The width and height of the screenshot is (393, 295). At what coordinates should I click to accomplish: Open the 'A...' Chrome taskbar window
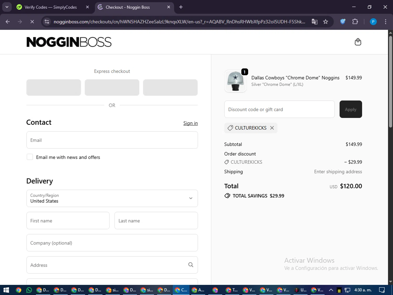198,290
